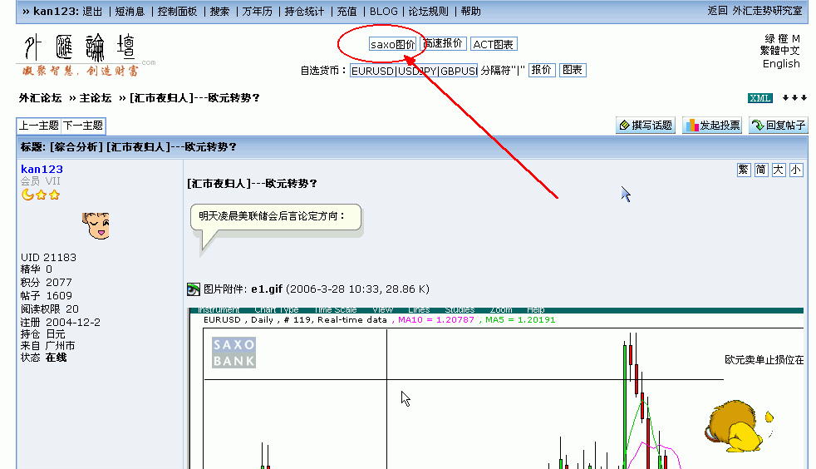This screenshot has width=816, height=469.
Task: Open 高速报价 link
Action: point(443,44)
